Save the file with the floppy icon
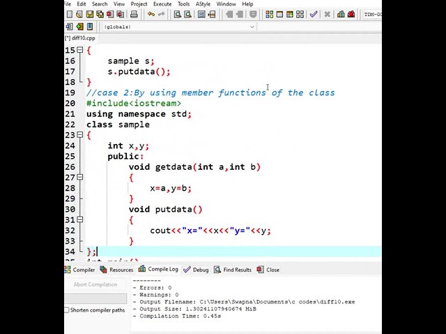 click(x=90, y=14)
